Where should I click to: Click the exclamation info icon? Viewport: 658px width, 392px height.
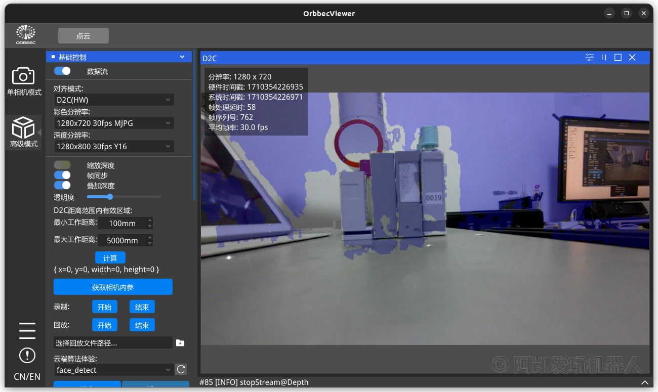(x=27, y=355)
